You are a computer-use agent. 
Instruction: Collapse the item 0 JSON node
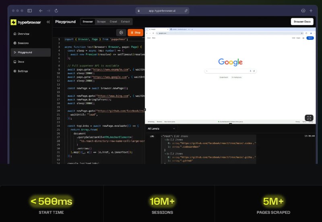pos(165,140)
